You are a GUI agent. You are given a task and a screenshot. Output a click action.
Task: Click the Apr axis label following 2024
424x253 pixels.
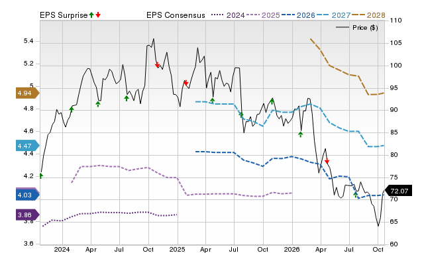click(91, 249)
